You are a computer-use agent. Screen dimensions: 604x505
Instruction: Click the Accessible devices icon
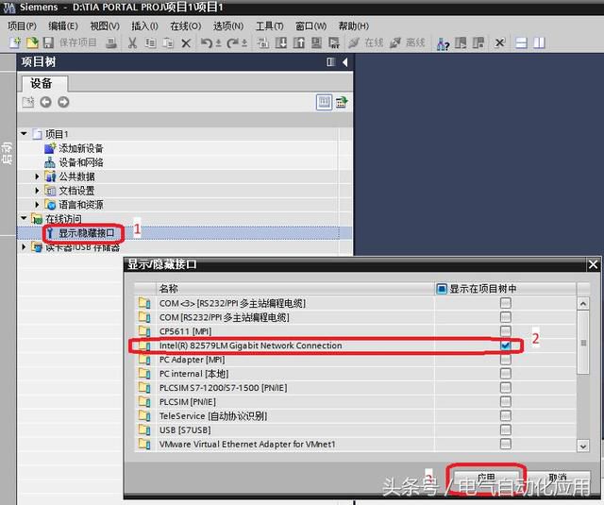pos(443,43)
